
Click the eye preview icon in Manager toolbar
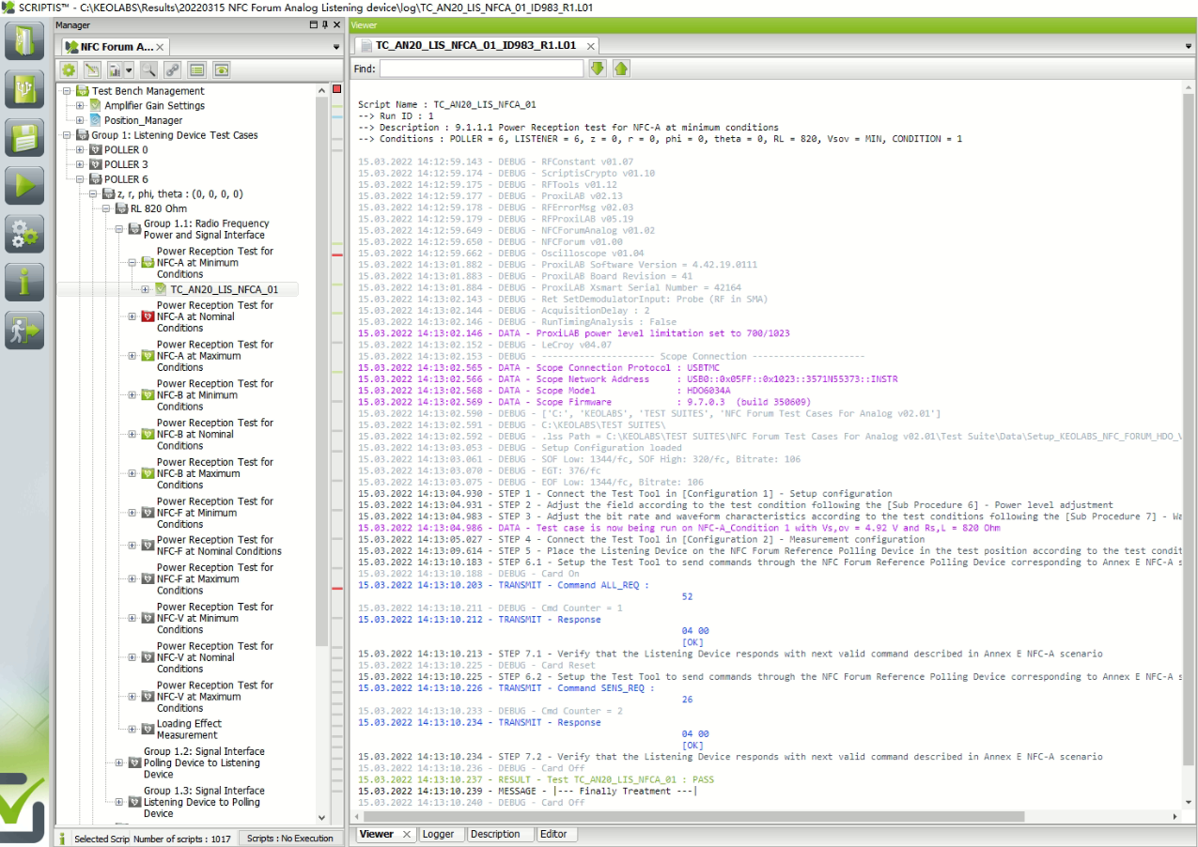[222, 69]
